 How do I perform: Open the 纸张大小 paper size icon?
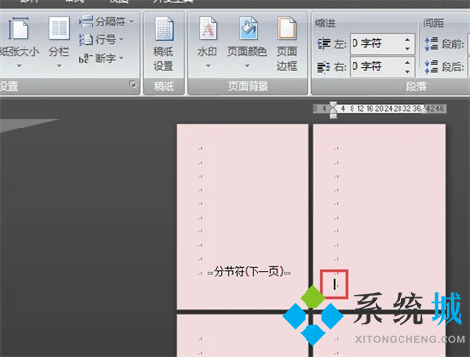pyautogui.click(x=19, y=29)
